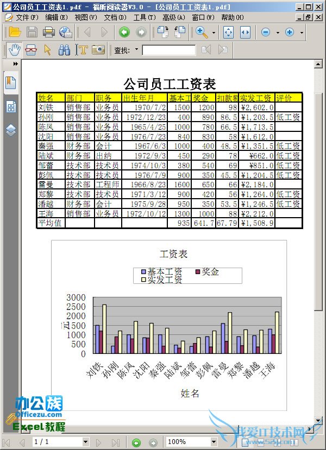Click the gray next view button in toolbar

point(141,32)
